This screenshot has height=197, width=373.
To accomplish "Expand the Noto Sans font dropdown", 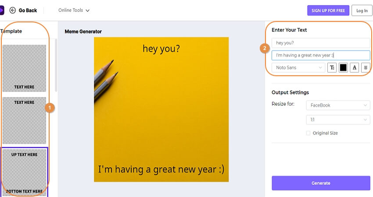I will (298, 68).
